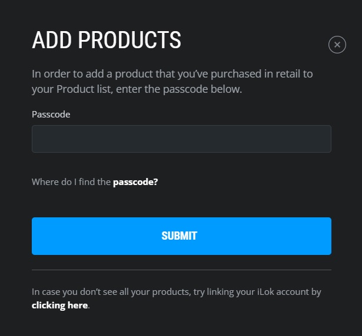The width and height of the screenshot is (362, 336).
Task: Focus the Passcode input field
Action: [x=181, y=139]
